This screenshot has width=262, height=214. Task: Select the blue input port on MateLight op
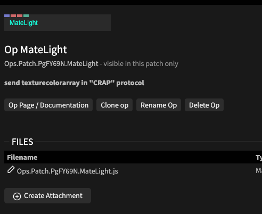[x=7, y=15]
